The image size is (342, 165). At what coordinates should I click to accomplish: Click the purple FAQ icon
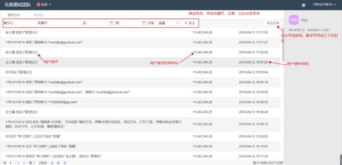coord(293,20)
